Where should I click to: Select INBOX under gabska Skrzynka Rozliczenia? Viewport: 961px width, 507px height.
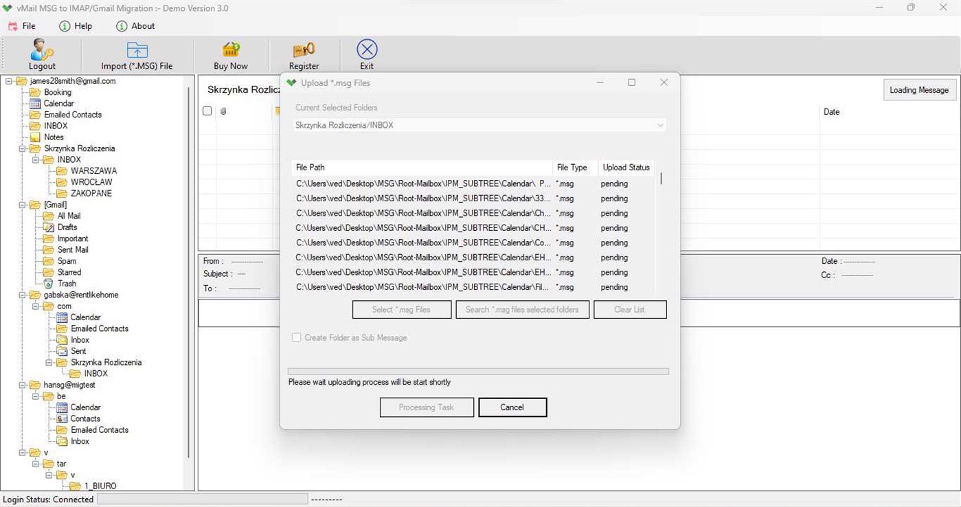coord(96,374)
